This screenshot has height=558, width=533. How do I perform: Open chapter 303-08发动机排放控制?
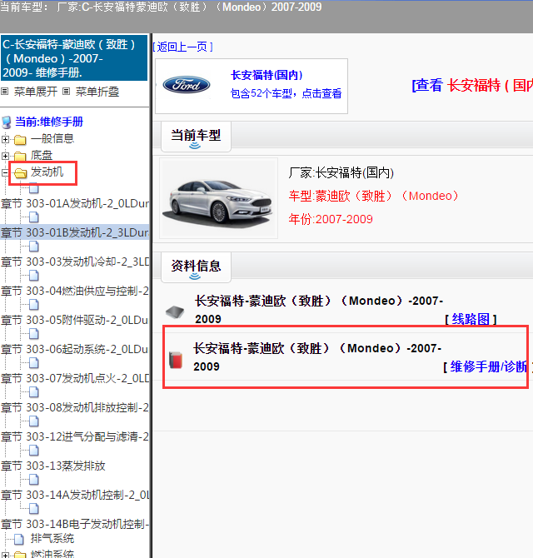click(75, 408)
